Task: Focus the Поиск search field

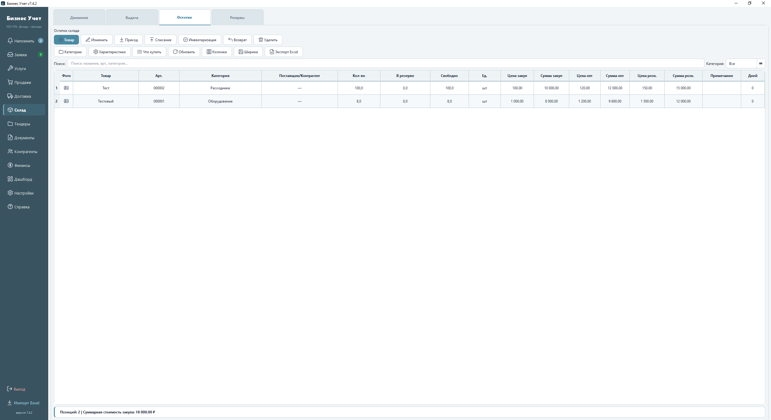Action: 385,63
